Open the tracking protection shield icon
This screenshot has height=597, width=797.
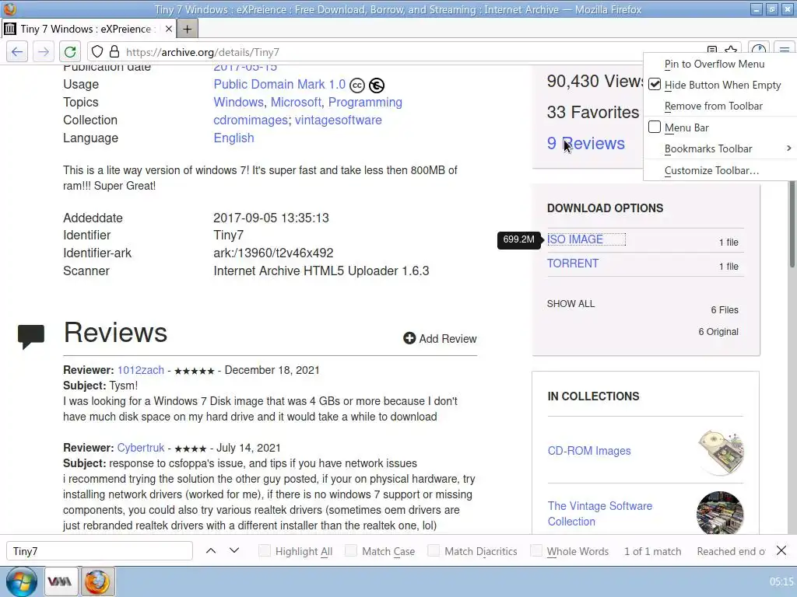[x=97, y=52]
